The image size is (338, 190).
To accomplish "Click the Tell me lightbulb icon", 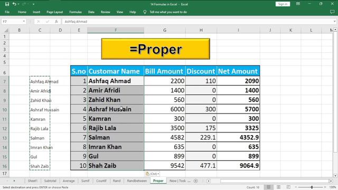I will [145, 12].
